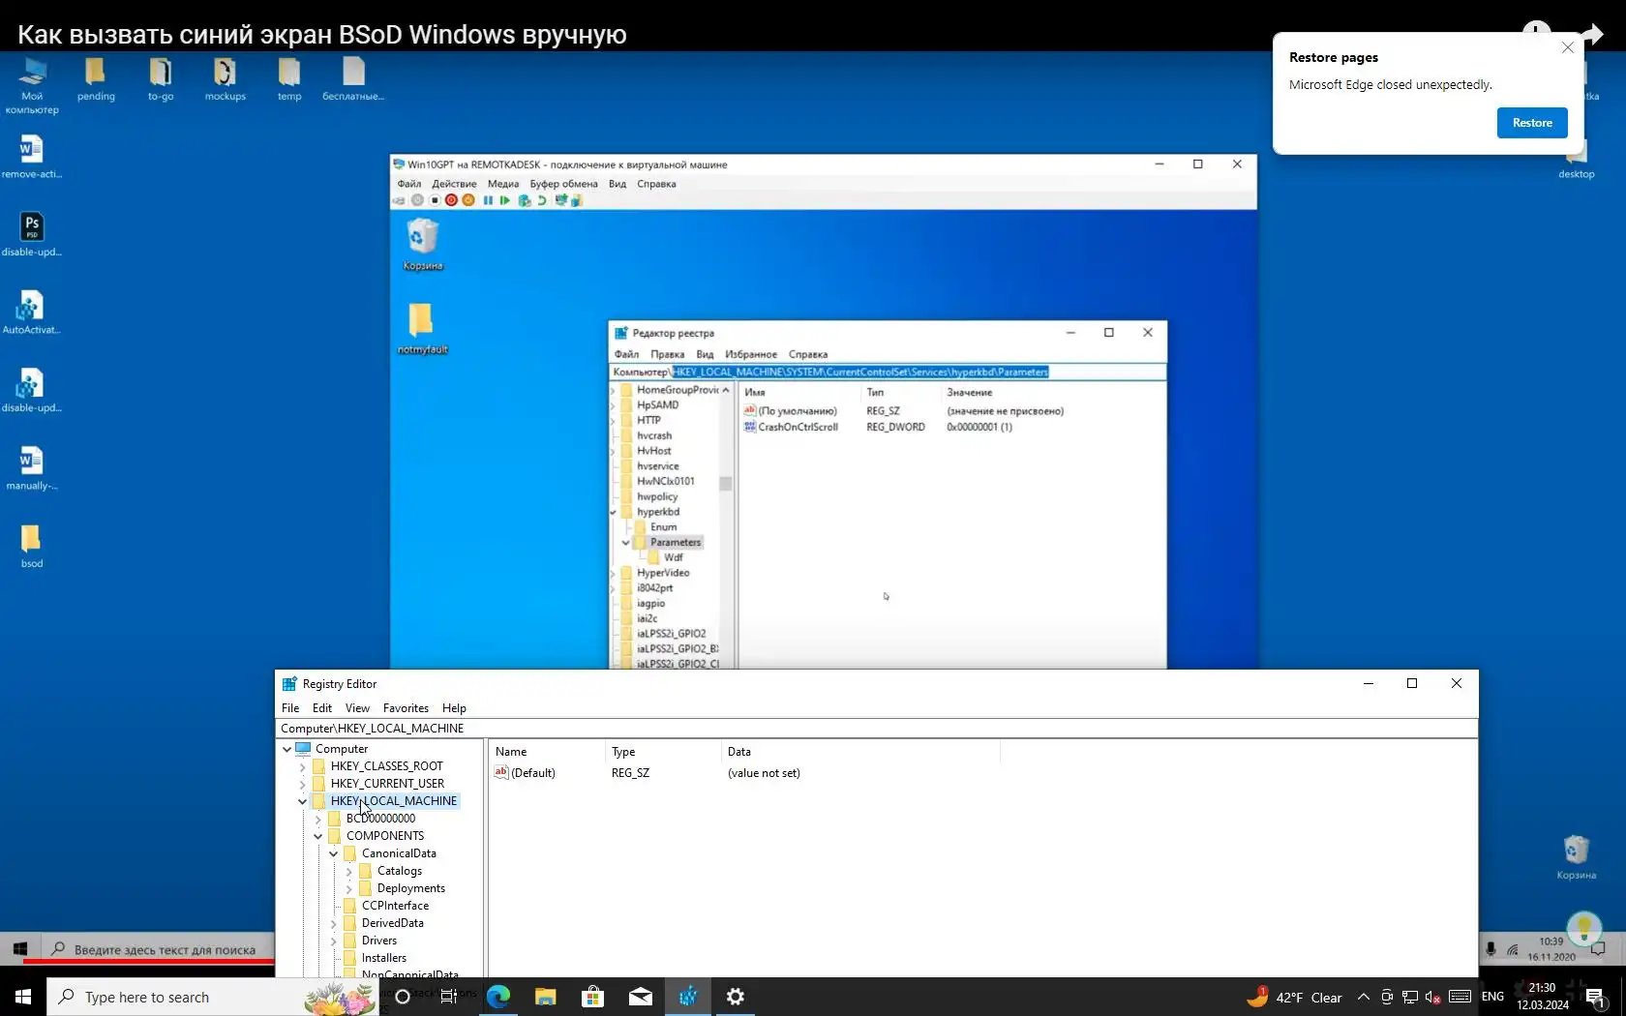Click the ENG language indicator

(x=1492, y=997)
